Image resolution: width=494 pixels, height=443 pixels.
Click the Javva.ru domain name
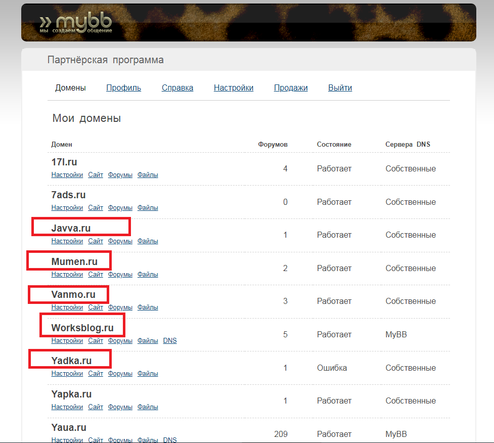(71, 228)
